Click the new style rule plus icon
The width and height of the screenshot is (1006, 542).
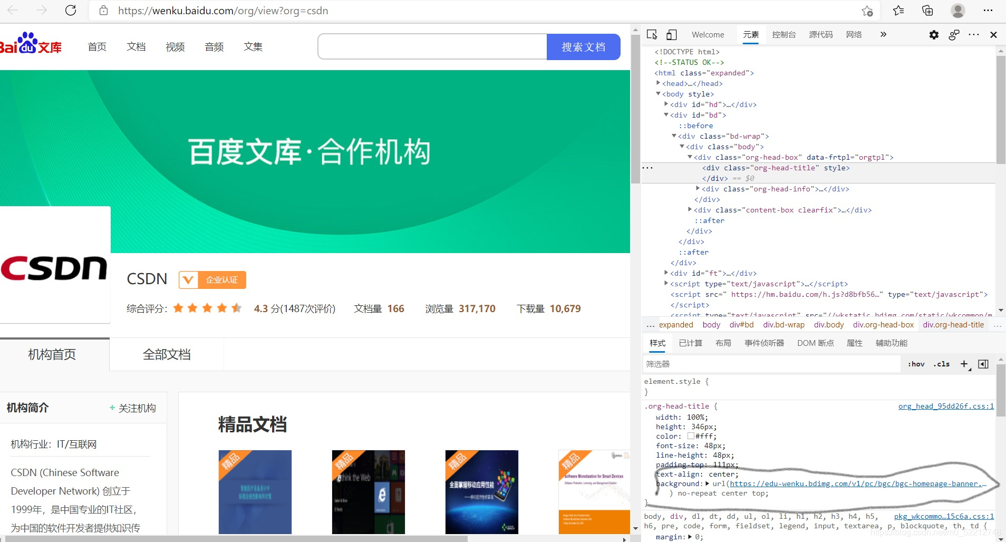coord(964,364)
